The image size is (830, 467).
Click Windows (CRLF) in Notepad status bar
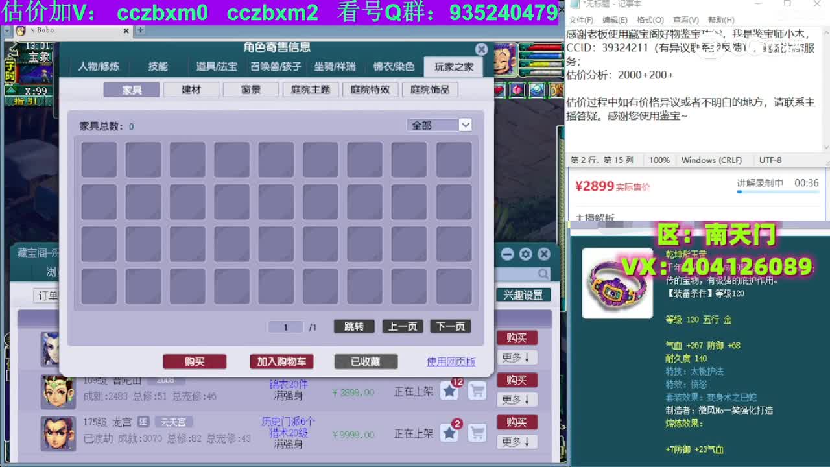tap(711, 160)
